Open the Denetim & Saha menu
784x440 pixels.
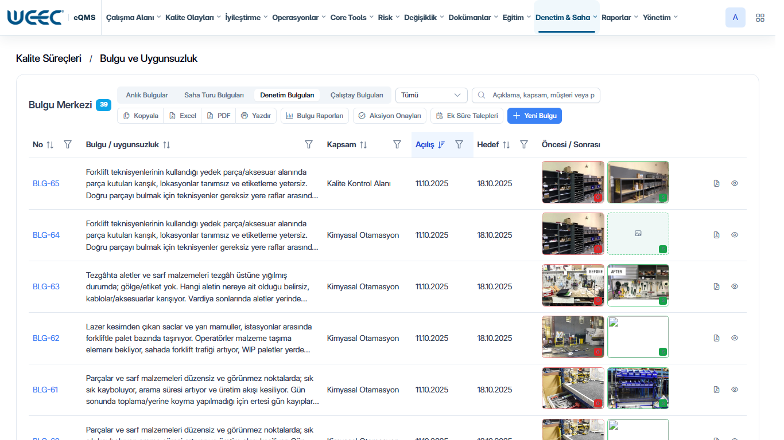[x=566, y=18]
